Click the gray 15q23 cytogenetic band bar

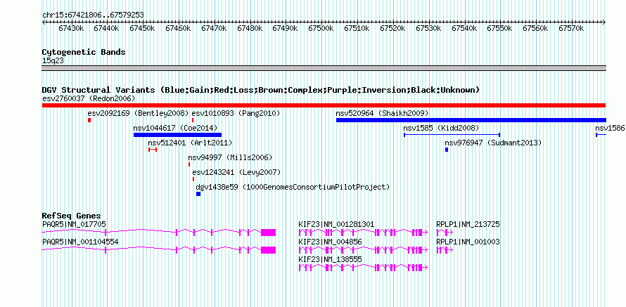(x=324, y=68)
